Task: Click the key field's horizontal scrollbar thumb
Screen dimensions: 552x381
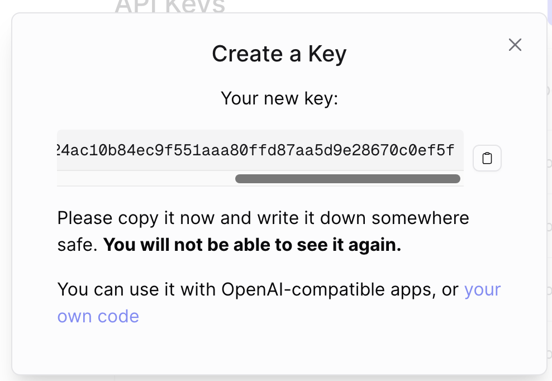Action: 348,179
